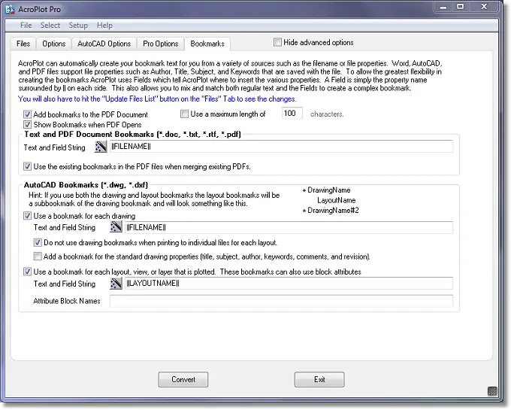Click the ||LAYOUTNAME|| text field
This screenshot has height=410, width=511.
[x=289, y=283]
